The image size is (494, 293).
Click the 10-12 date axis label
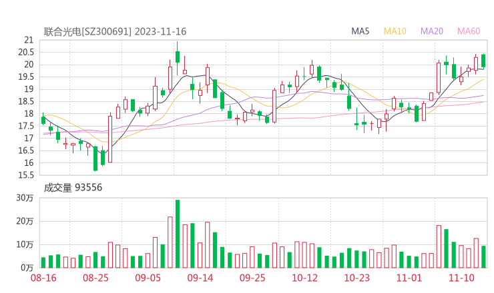pyautogui.click(x=304, y=278)
